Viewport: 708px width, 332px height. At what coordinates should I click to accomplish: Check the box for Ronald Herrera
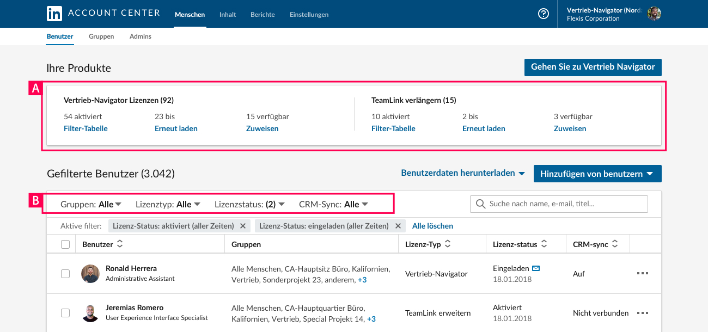[65, 274]
